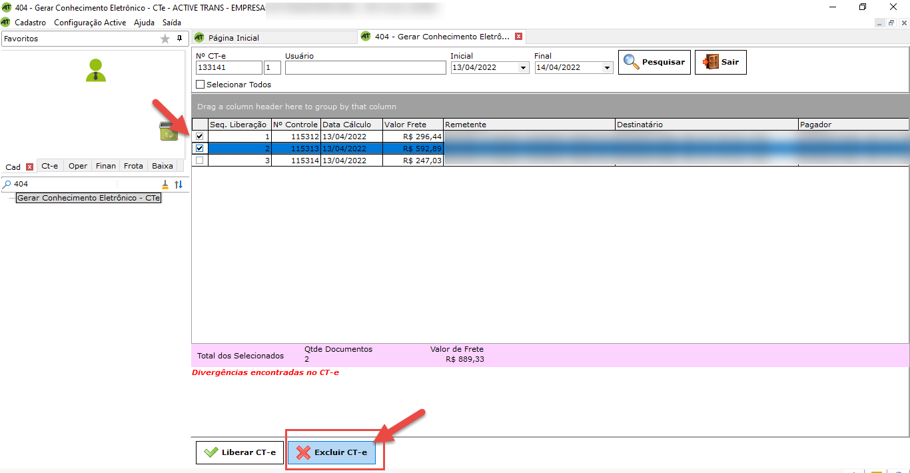Viewport: 910px width, 473px height.
Task: Uncheck row with control number 115312
Action: point(200,137)
